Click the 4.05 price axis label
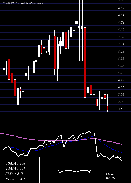Viewport: 131px width, 183px height. pyautogui.click(x=121, y=87)
